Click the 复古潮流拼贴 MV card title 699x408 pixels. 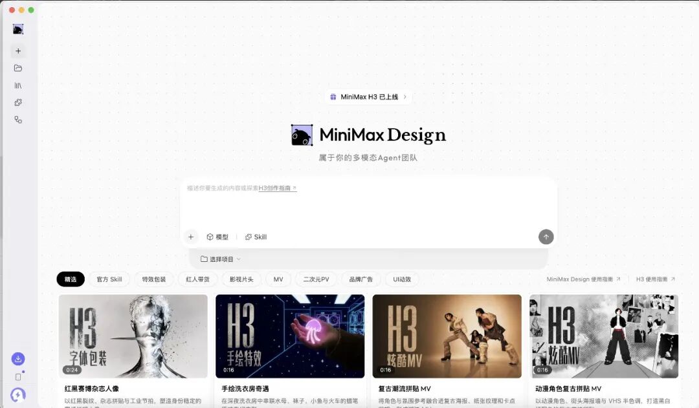click(405, 389)
